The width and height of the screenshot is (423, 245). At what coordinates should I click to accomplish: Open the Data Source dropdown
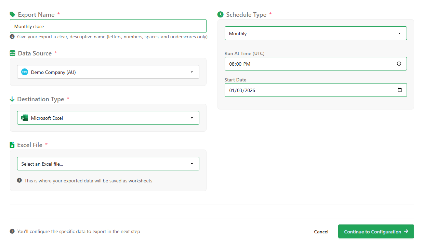click(x=108, y=72)
